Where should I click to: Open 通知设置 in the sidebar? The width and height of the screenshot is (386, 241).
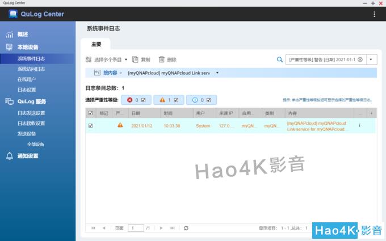coord(28,156)
